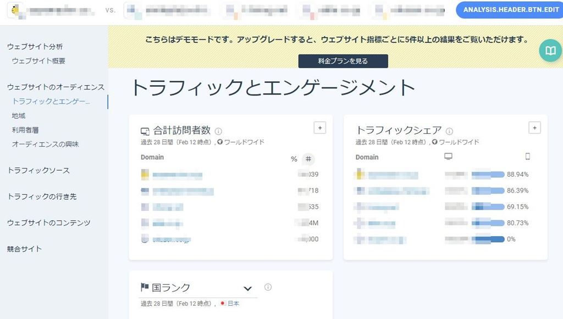Select 利用者層 in the sidebar menu
Viewport: 563px width, 319px height.
25,130
